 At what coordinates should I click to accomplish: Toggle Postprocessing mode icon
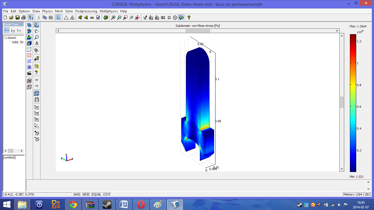[x=181, y=17]
